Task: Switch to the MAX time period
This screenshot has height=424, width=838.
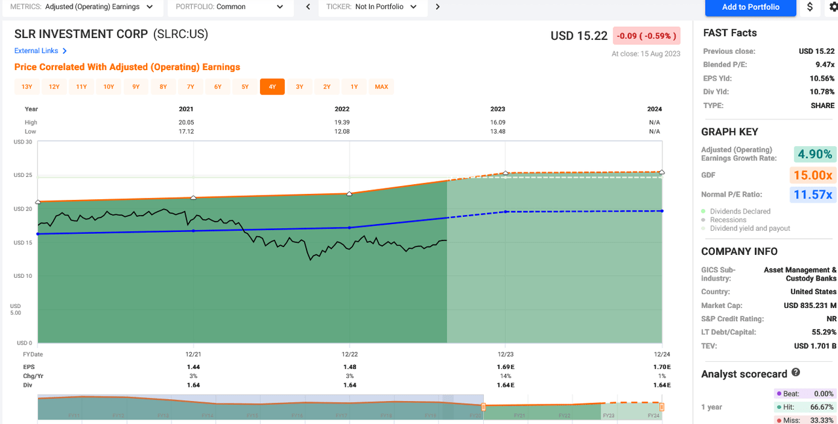Action: (381, 86)
